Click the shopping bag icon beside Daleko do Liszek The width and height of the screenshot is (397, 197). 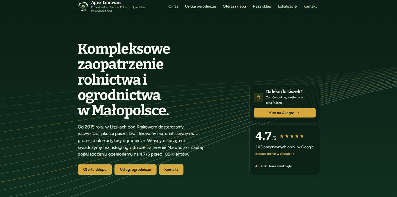[x=258, y=97]
